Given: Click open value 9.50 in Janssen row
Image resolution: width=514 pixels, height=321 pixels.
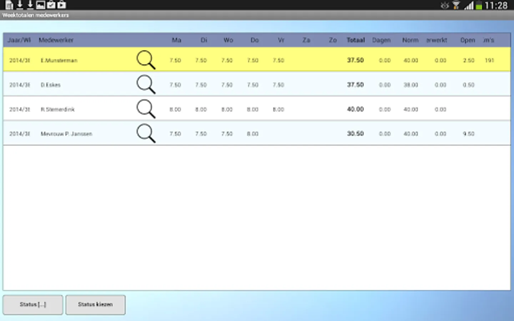Looking at the screenshot, I should pos(468,134).
